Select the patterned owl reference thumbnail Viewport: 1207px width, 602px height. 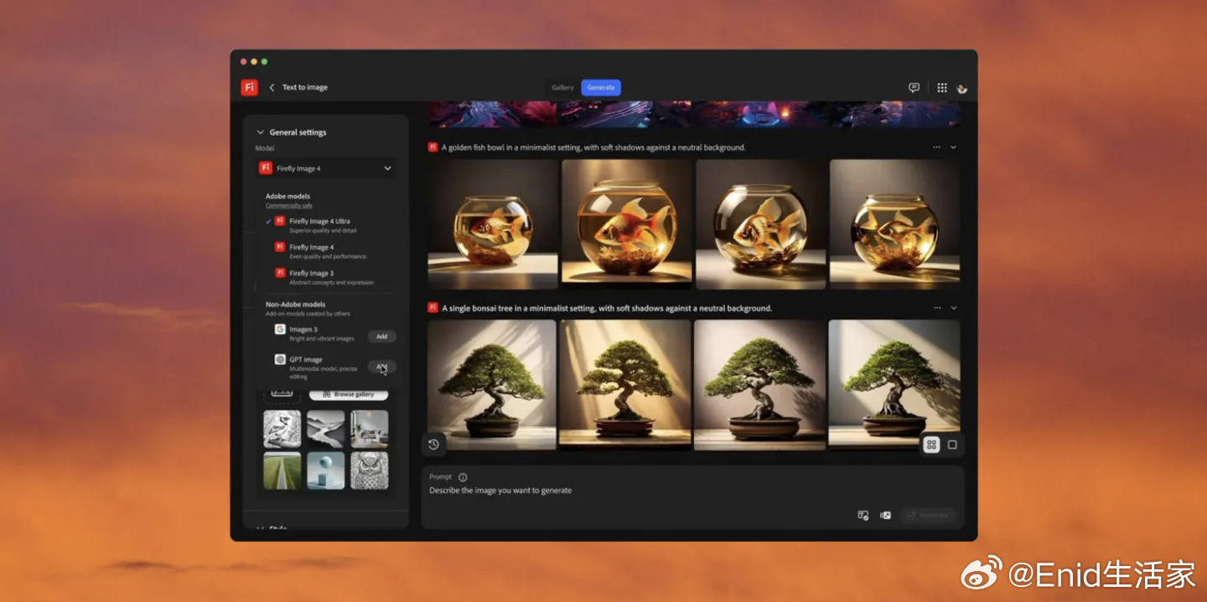pos(369,471)
